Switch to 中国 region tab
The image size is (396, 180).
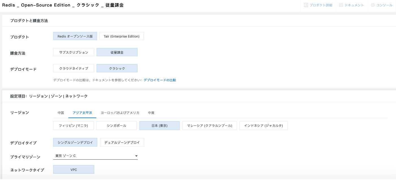pos(61,113)
